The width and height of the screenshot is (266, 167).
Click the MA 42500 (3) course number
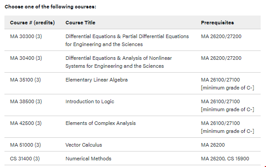(26, 123)
